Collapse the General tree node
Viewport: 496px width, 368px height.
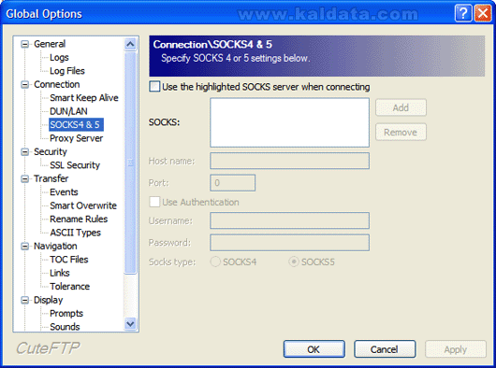click(24, 44)
